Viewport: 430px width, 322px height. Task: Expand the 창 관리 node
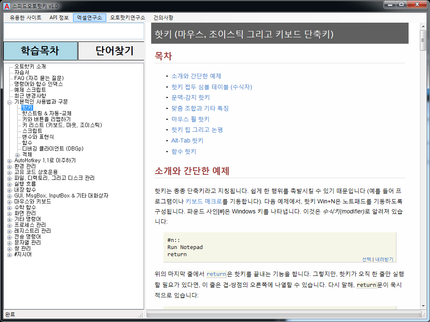(x=9, y=249)
